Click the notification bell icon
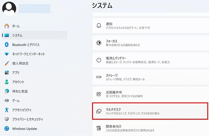The height and width of the screenshot is (136, 209). (x=99, y=26)
